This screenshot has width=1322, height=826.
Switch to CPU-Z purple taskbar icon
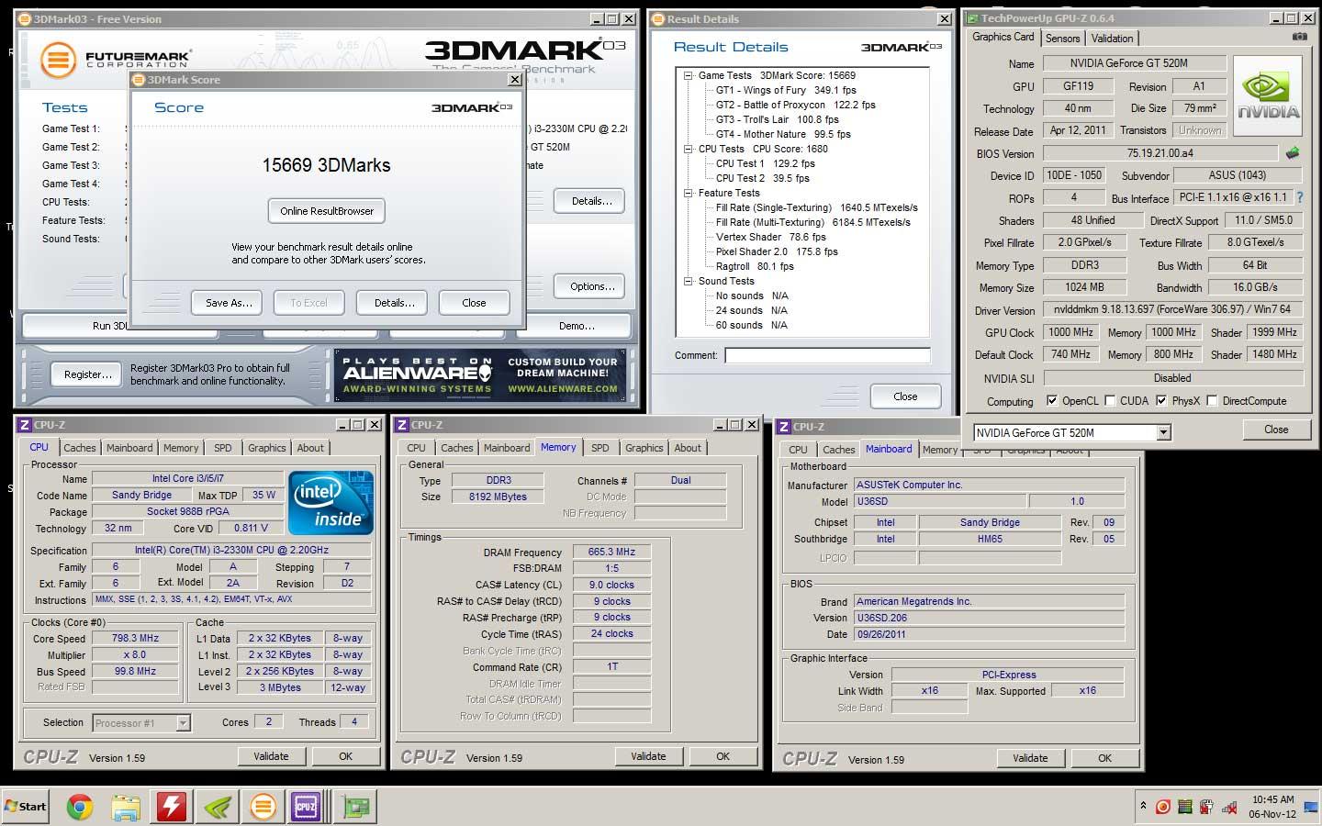pos(307,807)
